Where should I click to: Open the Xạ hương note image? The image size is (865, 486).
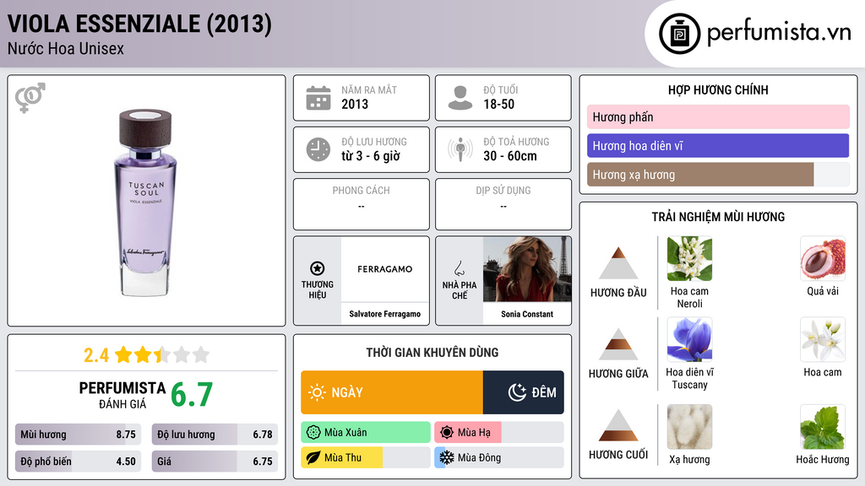point(689,427)
